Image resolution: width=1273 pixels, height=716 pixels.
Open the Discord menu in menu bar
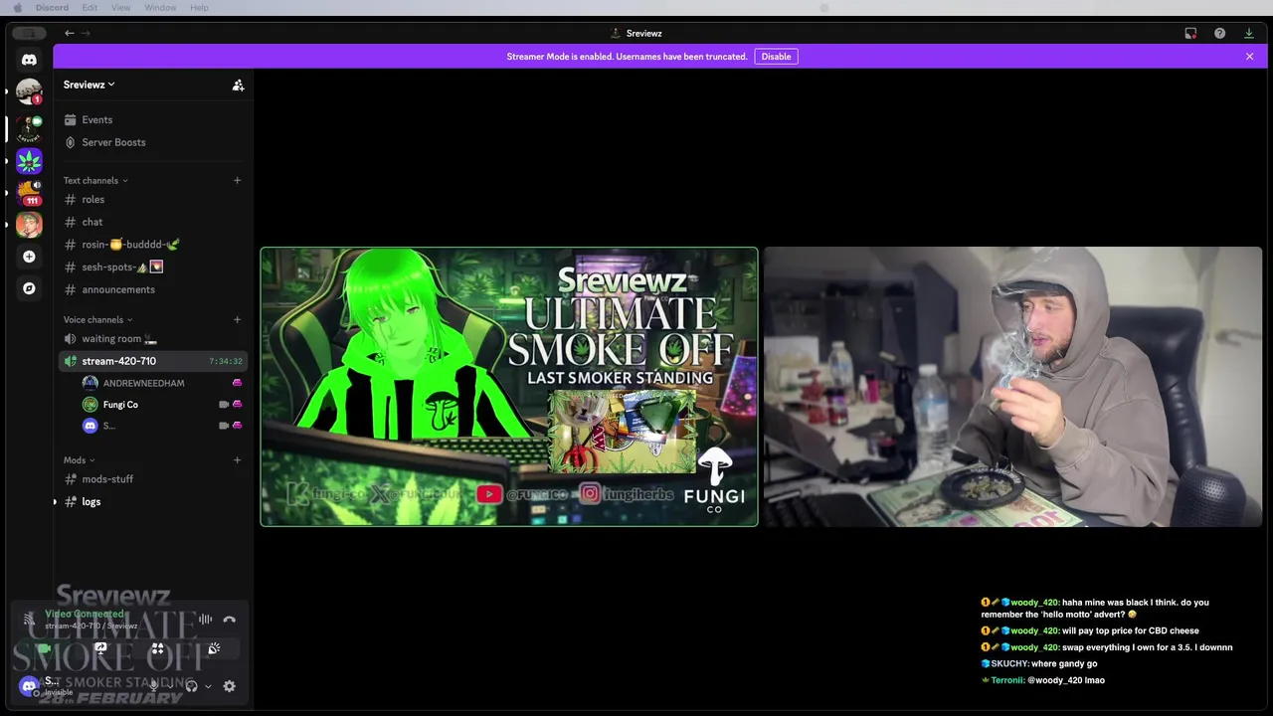coord(52,8)
